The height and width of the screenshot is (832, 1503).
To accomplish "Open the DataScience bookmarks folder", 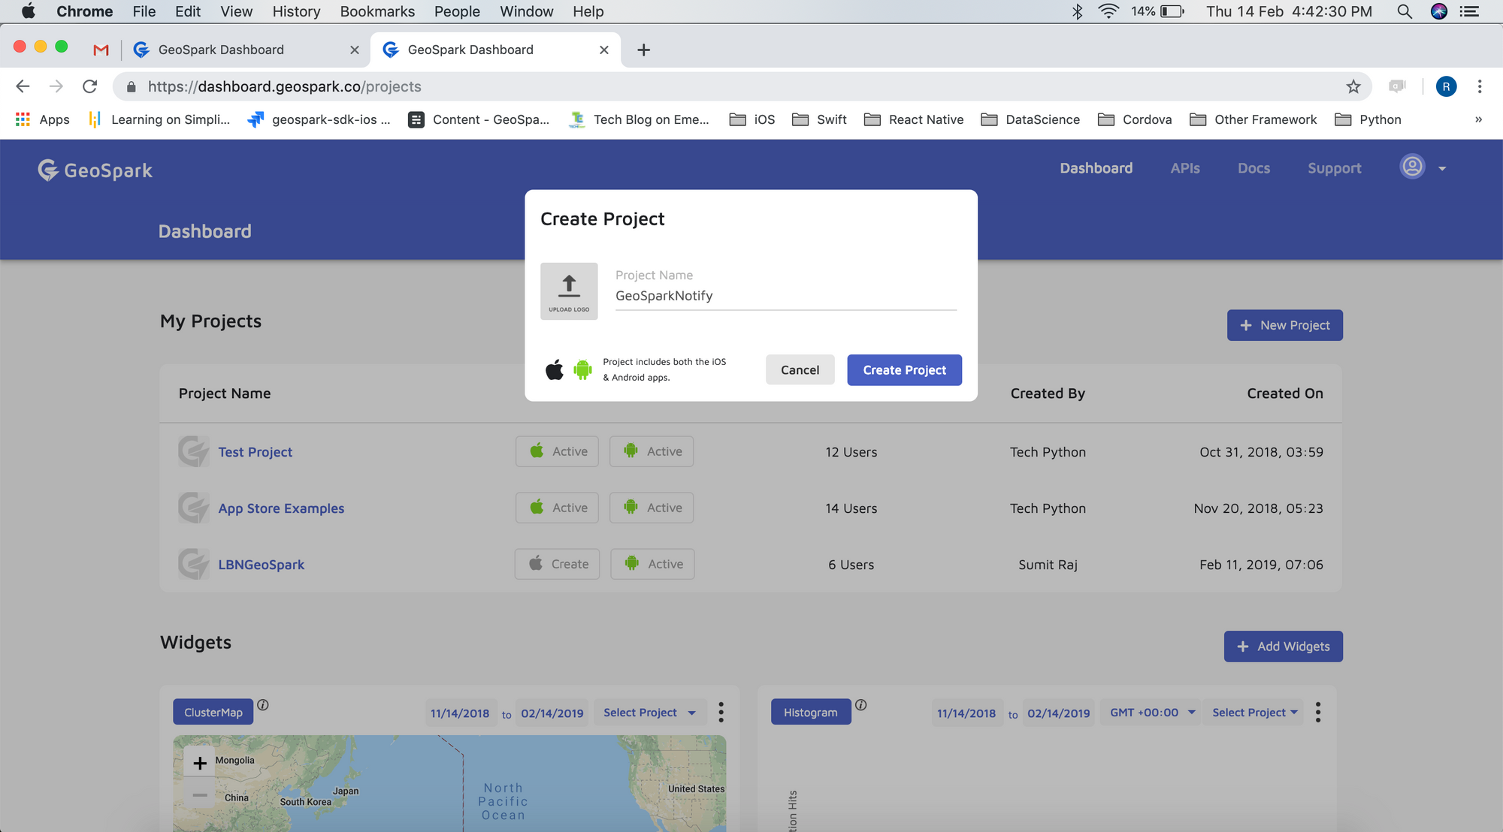I will (1031, 119).
